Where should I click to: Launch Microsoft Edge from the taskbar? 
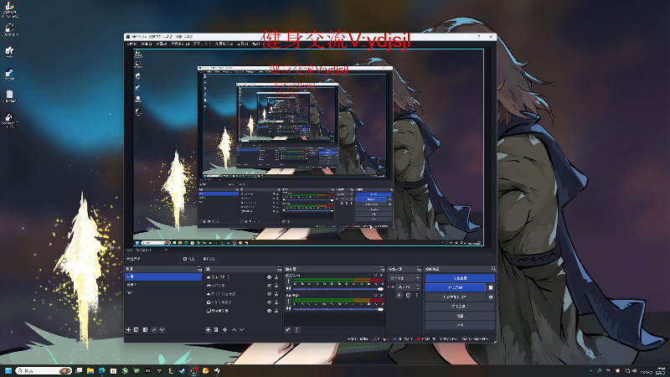pyautogui.click(x=101, y=370)
